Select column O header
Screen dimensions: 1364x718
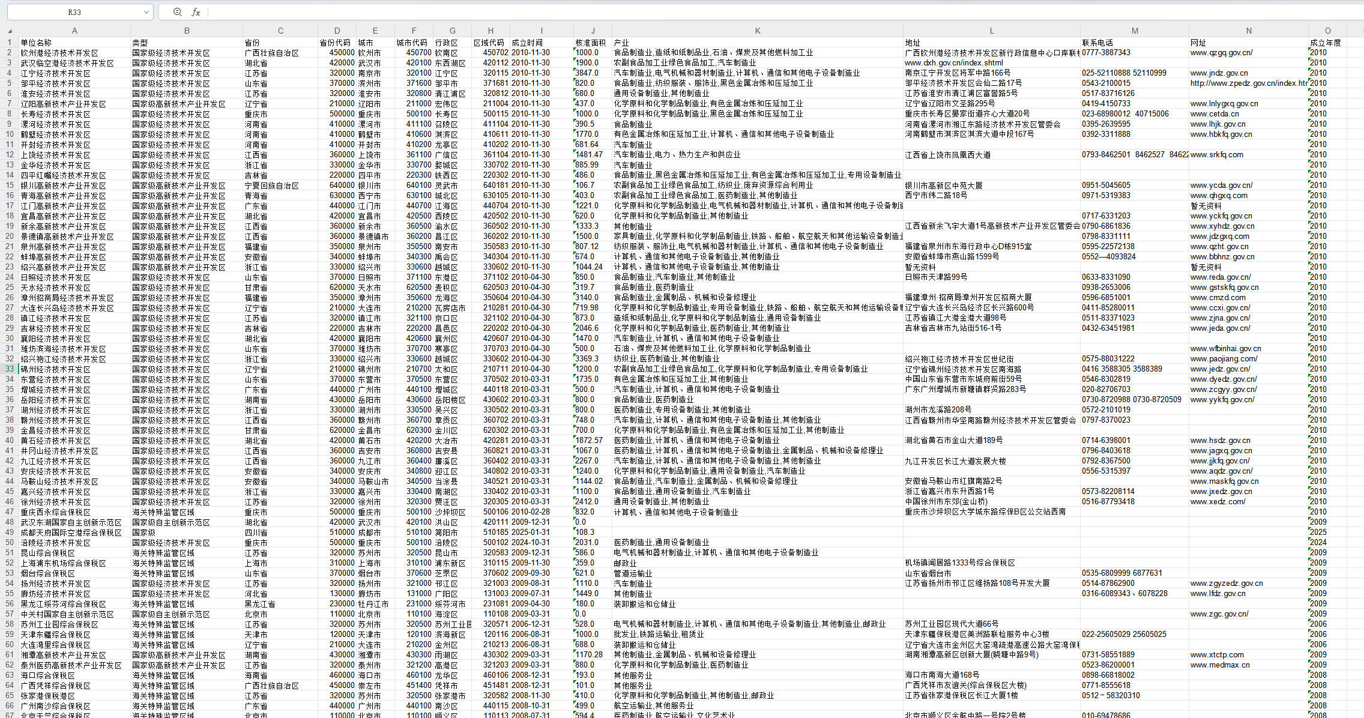pos(1327,31)
